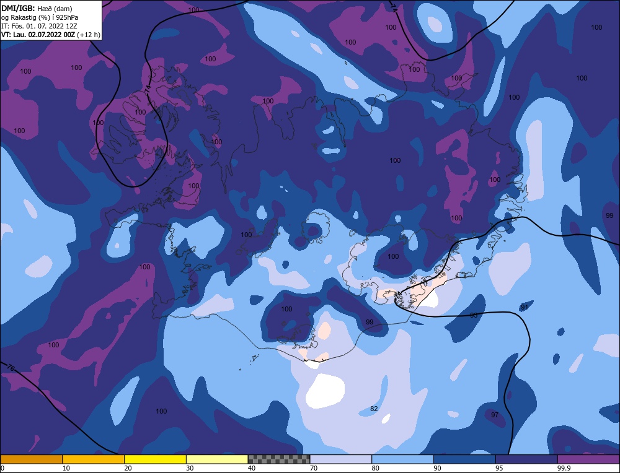Click the DMI/IGB title in the info box
620x473 pixels.
(19, 7)
